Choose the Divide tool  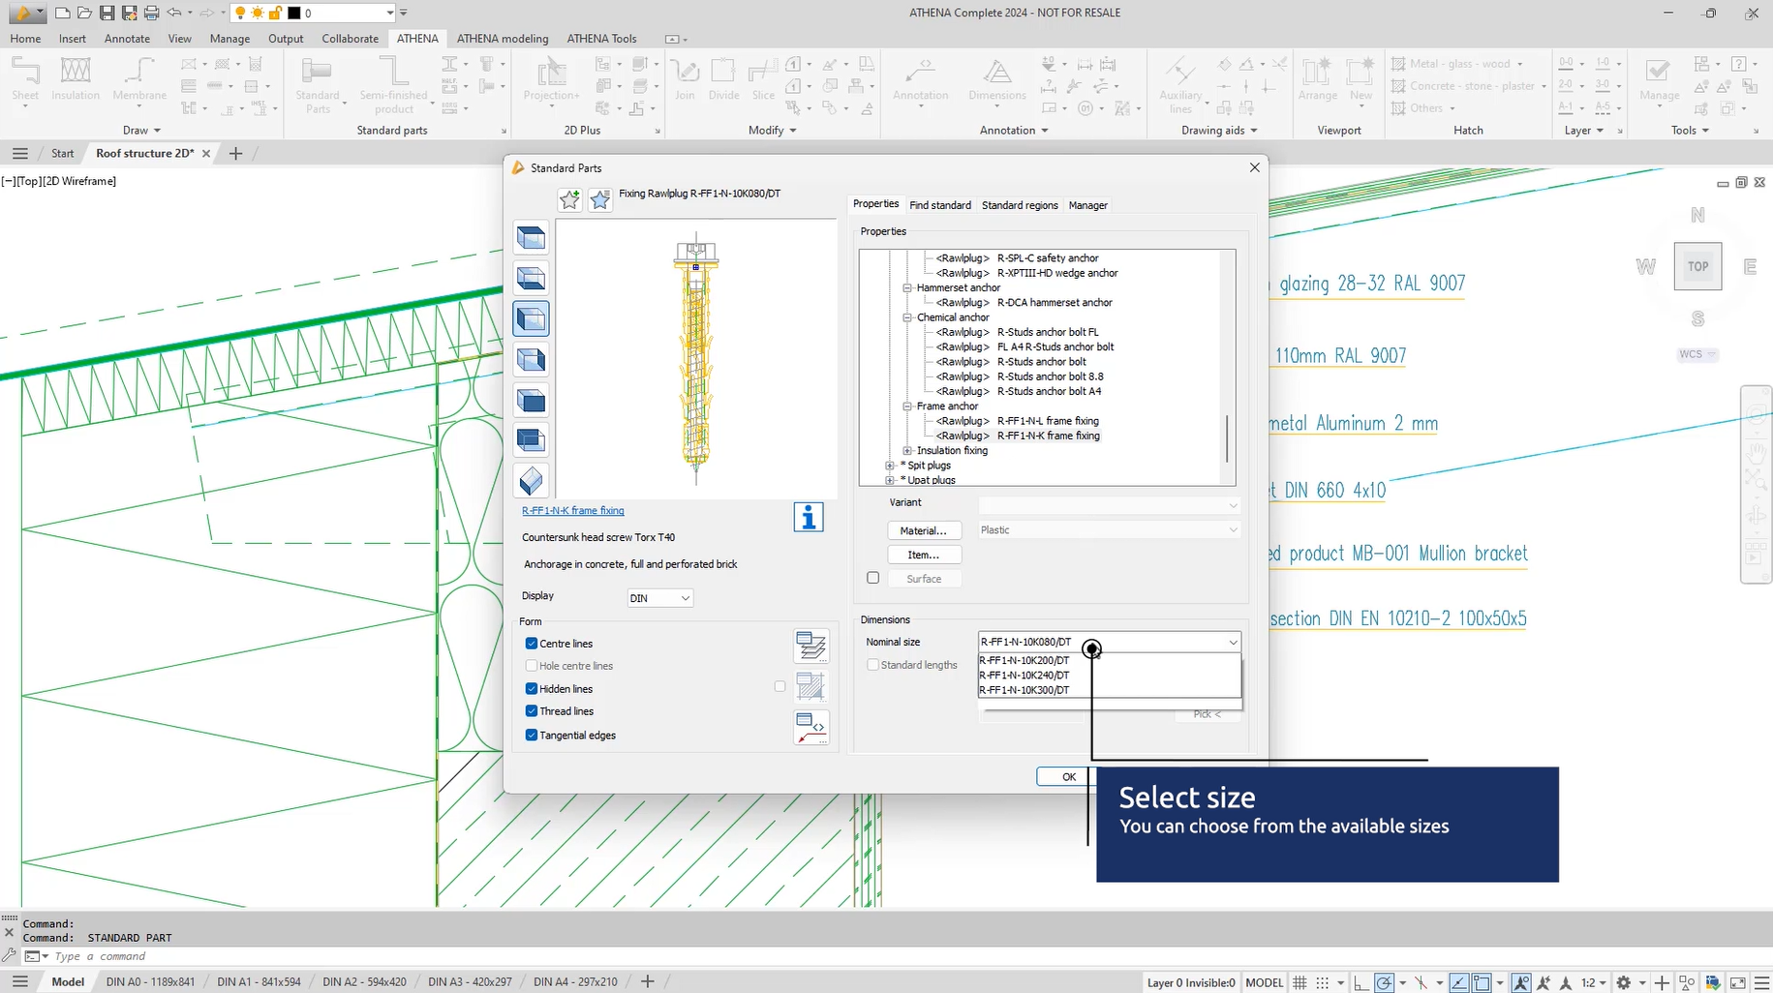(x=723, y=78)
